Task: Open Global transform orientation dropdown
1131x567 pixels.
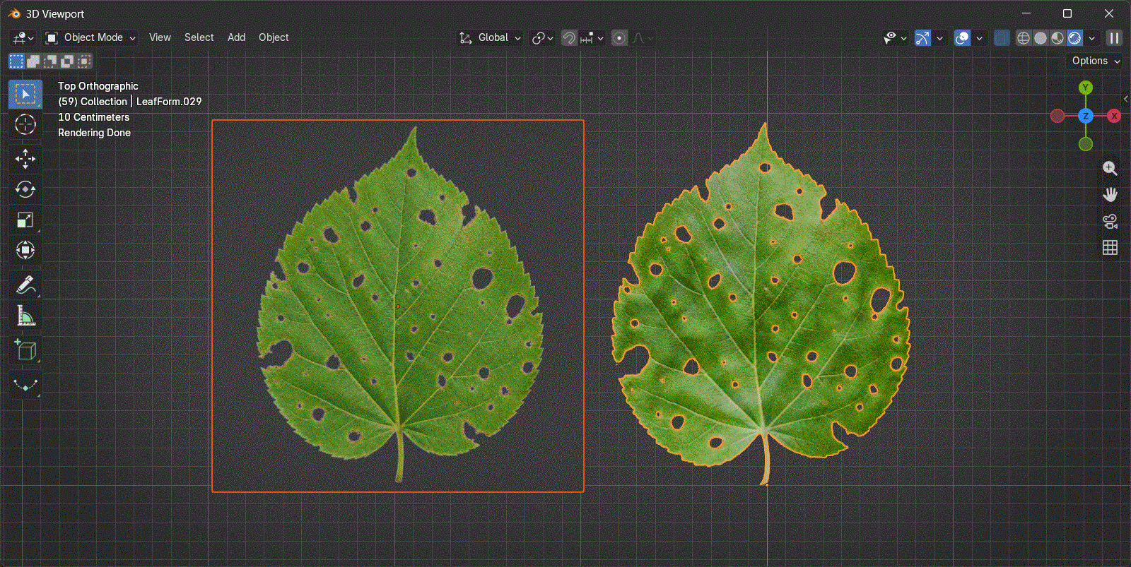Action: coord(490,38)
